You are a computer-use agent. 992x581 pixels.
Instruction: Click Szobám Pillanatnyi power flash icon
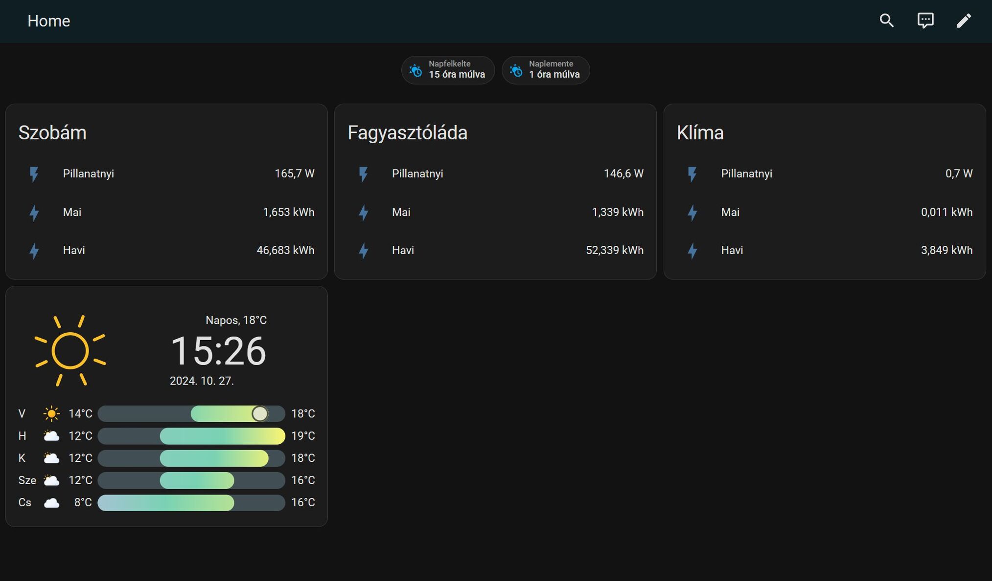point(34,174)
